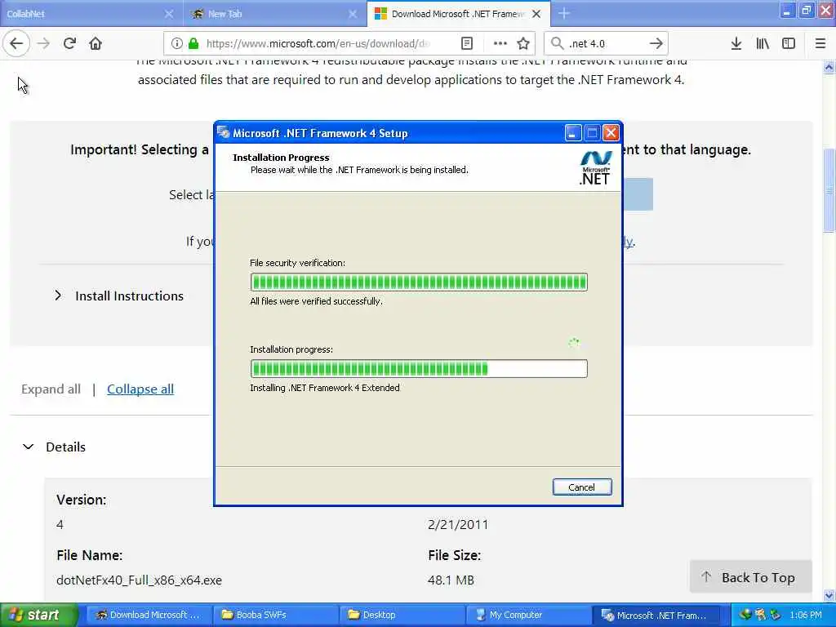Open My Computer from taskbar
This screenshot has height=627, width=836.
[x=528, y=615]
